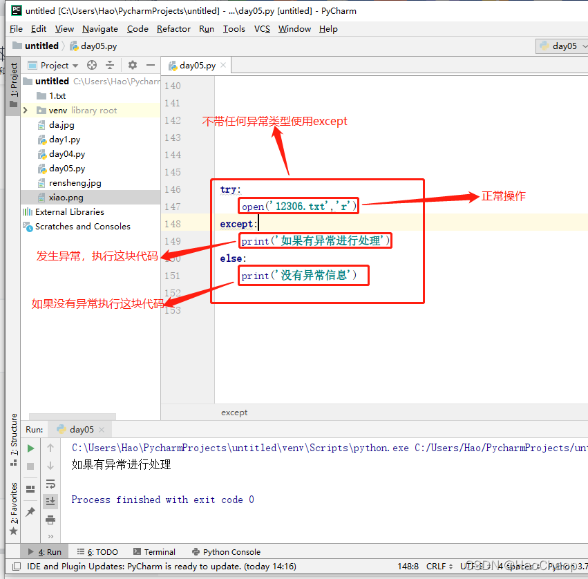588x579 pixels.
Task: Enable scroll to end in console output
Action: coord(50,501)
